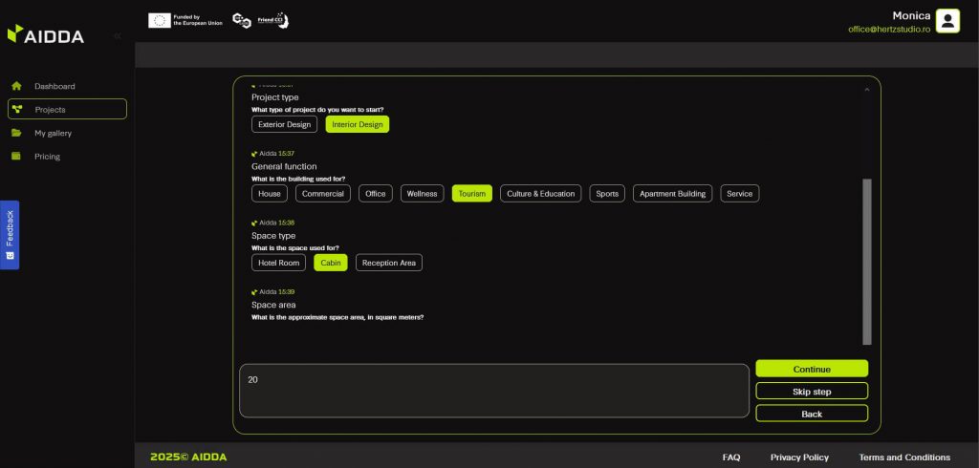Click the Dashboard home icon

(16, 86)
